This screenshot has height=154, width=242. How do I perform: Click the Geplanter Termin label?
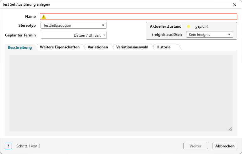20,35
